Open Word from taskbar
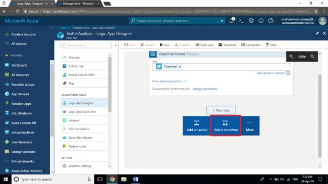328x184 pixels. pyautogui.click(x=136, y=179)
